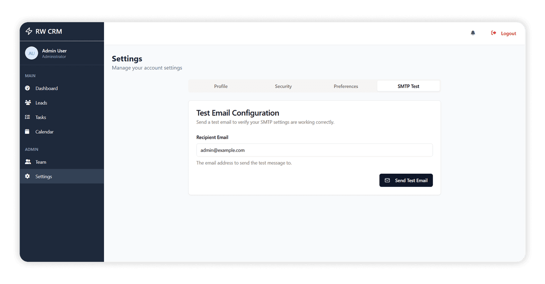Click the Dashboard gauge icon

(27, 88)
